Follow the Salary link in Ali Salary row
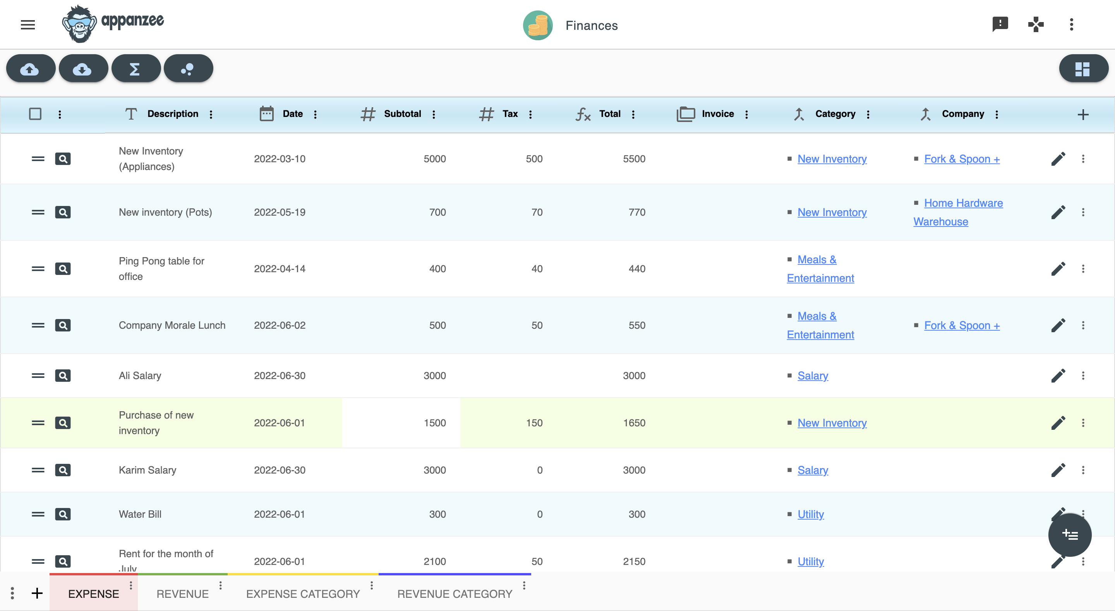The height and width of the screenshot is (611, 1115). point(813,376)
